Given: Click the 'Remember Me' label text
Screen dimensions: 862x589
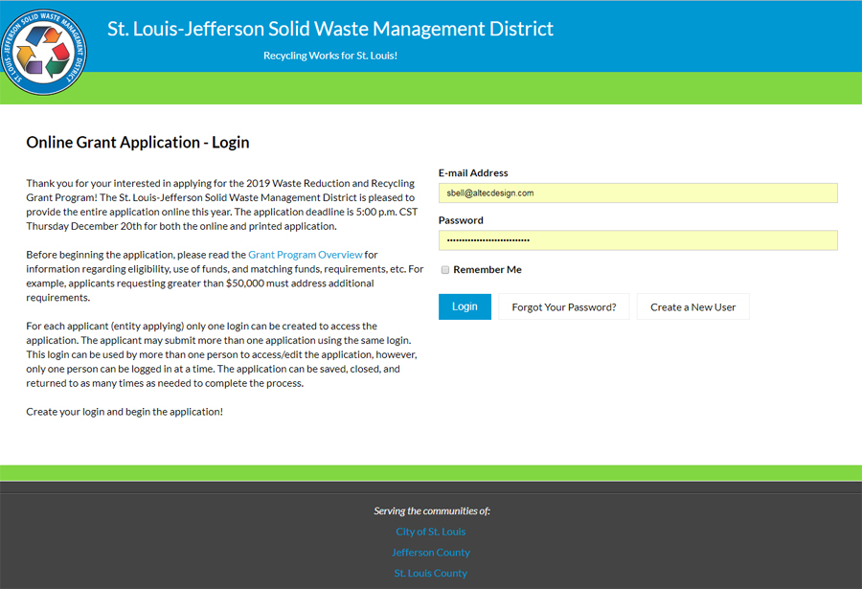Looking at the screenshot, I should pos(488,269).
